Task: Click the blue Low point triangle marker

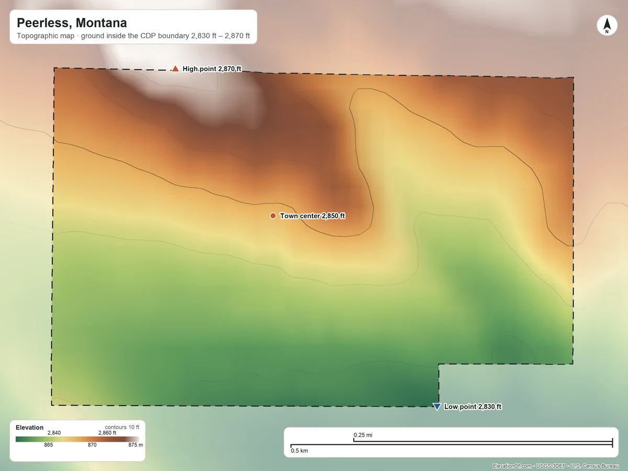Action: (x=436, y=407)
